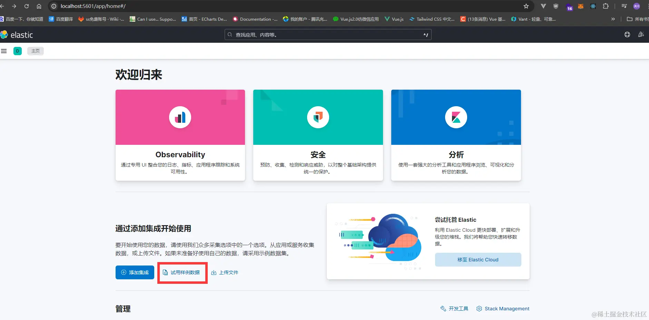The width and height of the screenshot is (649, 320).
Task: Open the Vant bookmark
Action: [x=533, y=19]
